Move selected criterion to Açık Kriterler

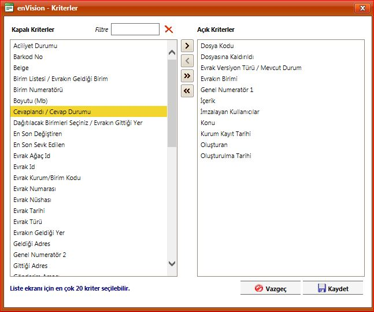(x=187, y=46)
